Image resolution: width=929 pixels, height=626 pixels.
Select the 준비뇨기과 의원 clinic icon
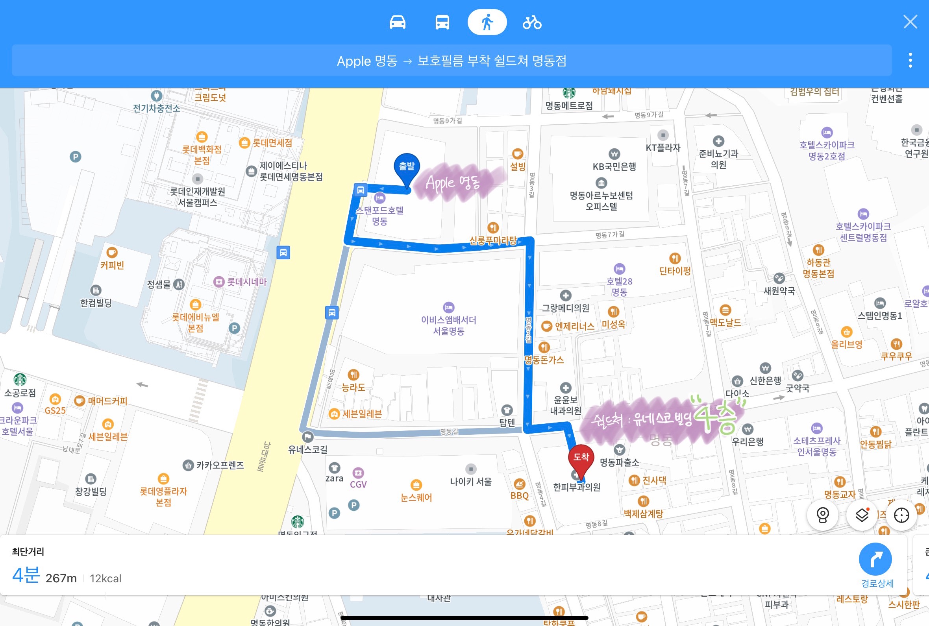point(718,141)
